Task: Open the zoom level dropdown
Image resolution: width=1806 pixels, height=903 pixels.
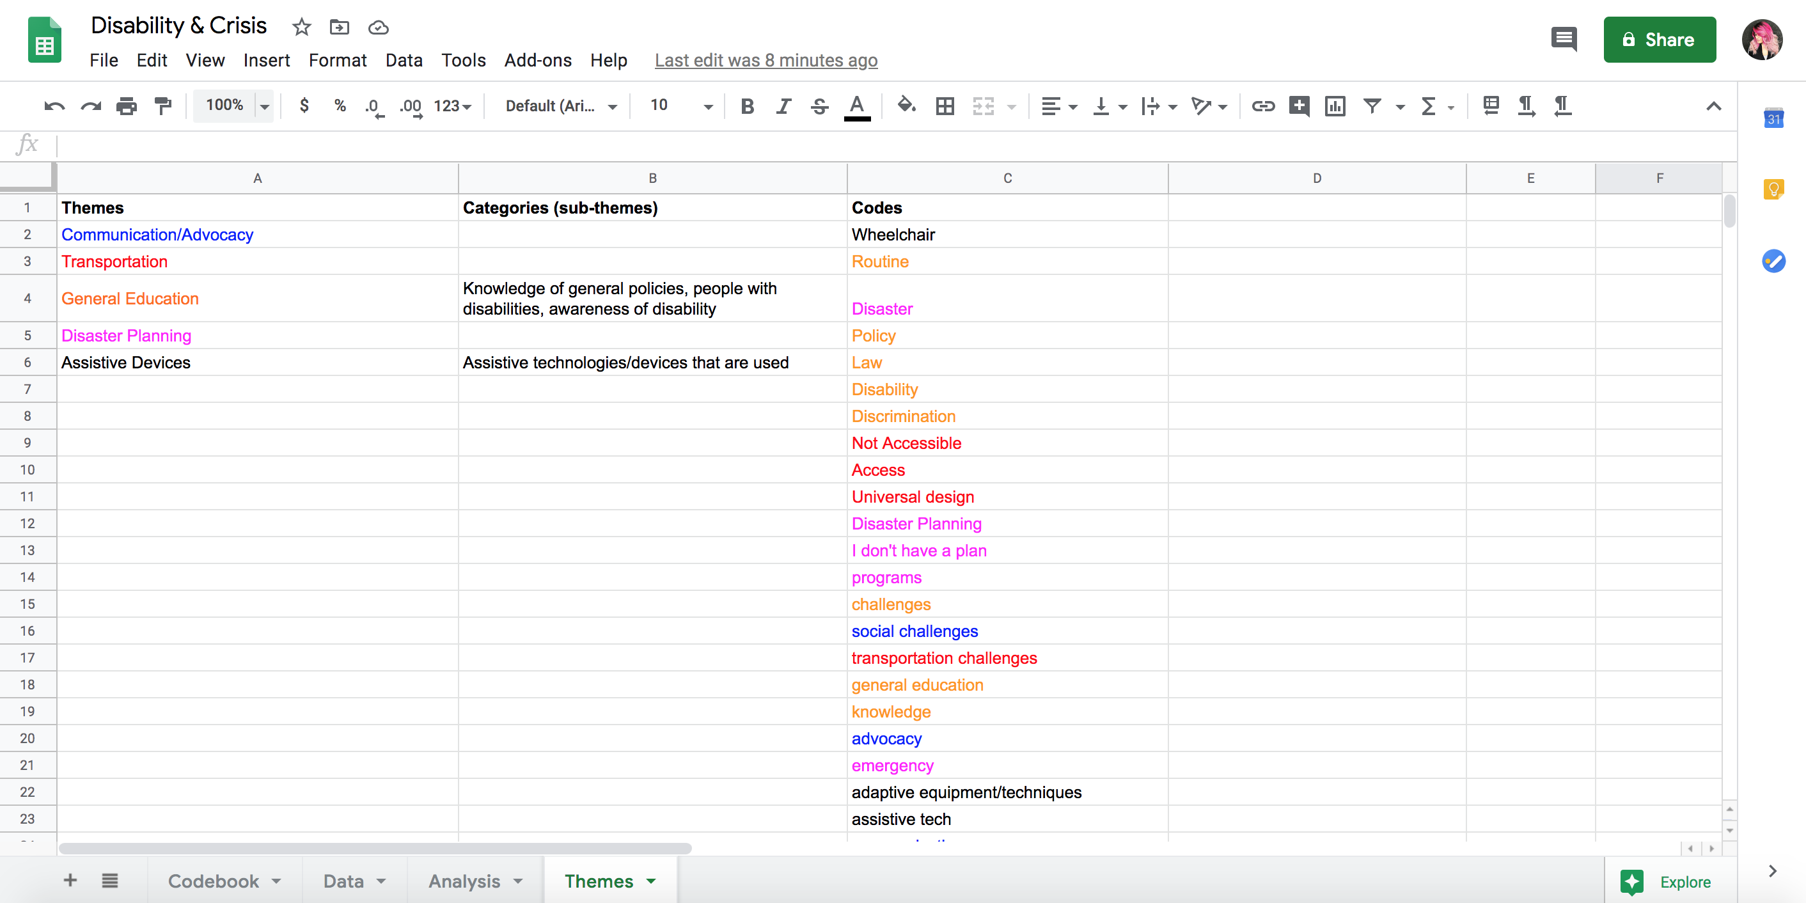Action: click(x=233, y=106)
